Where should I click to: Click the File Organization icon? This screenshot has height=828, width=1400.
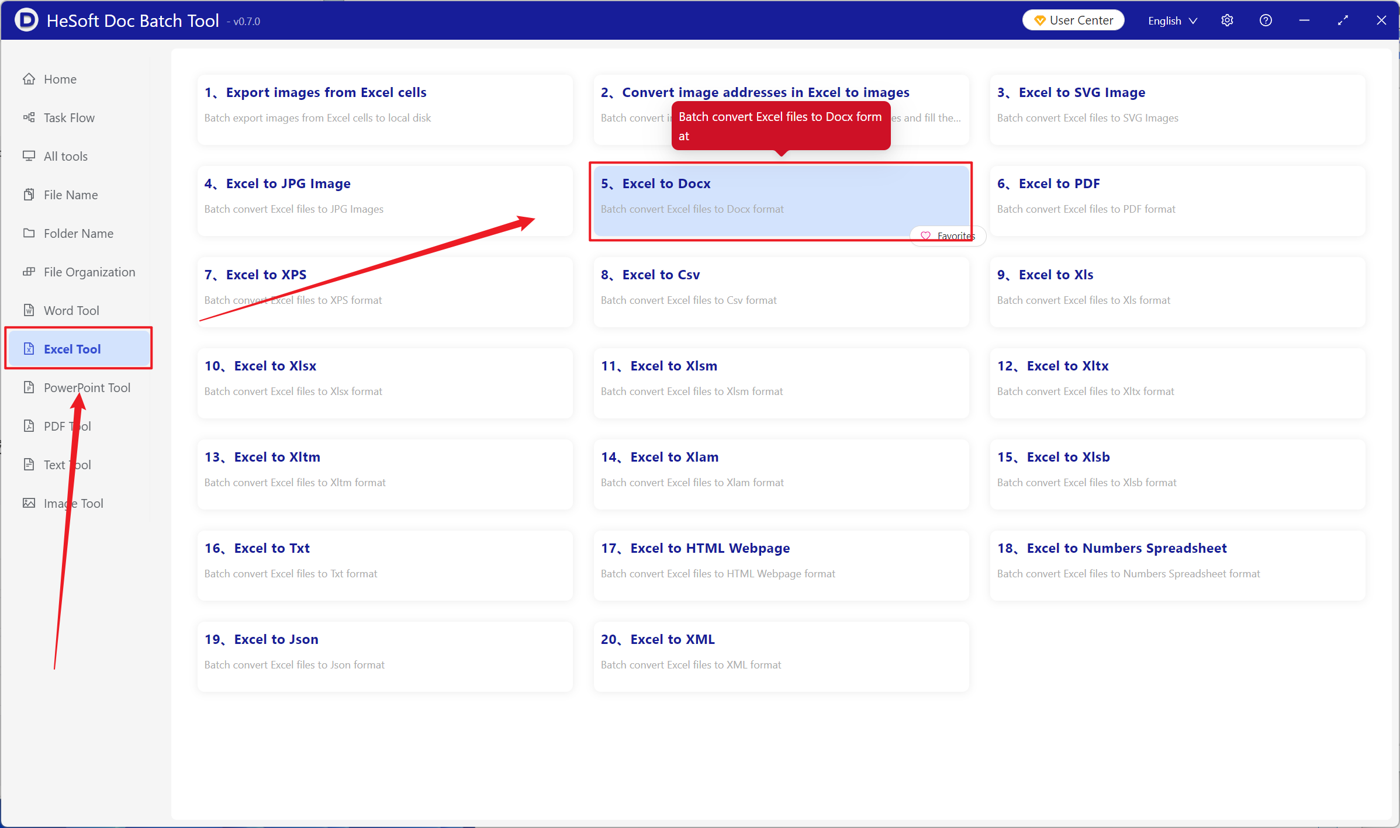pos(29,272)
